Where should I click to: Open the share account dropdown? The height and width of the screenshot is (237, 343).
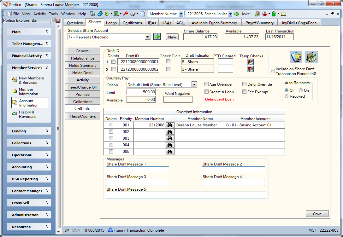pos(147,37)
